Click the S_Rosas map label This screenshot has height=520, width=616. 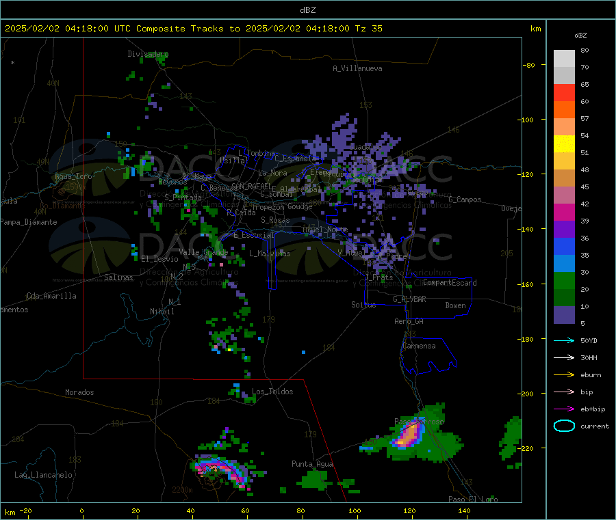tap(275, 220)
